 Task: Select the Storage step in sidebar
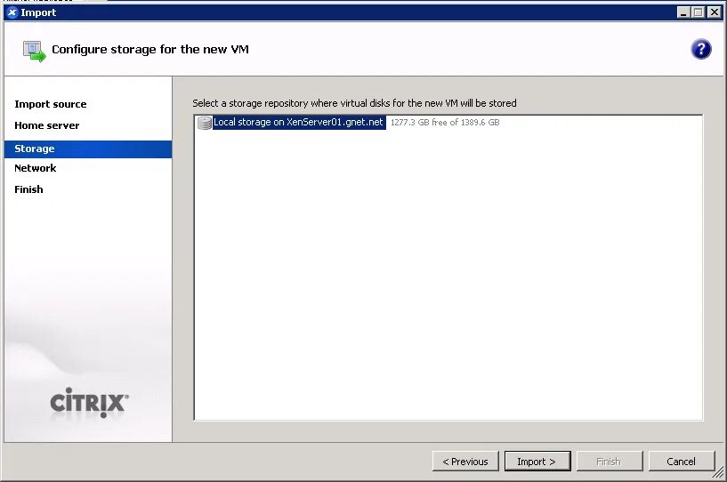tap(88, 149)
